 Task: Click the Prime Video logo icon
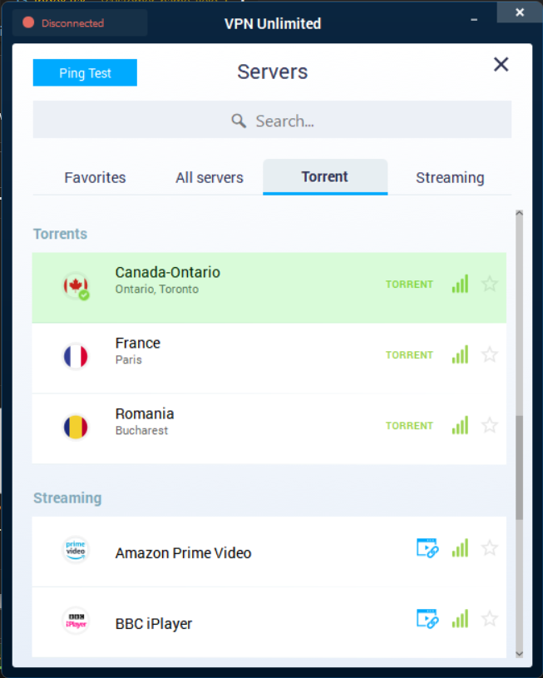[76, 550]
